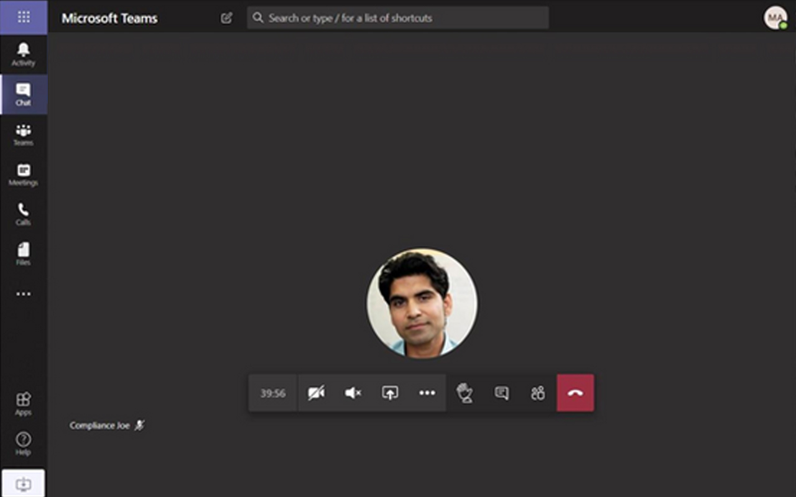Go to Meetings in the sidebar
Screen dimensions: 796x497
(24, 175)
